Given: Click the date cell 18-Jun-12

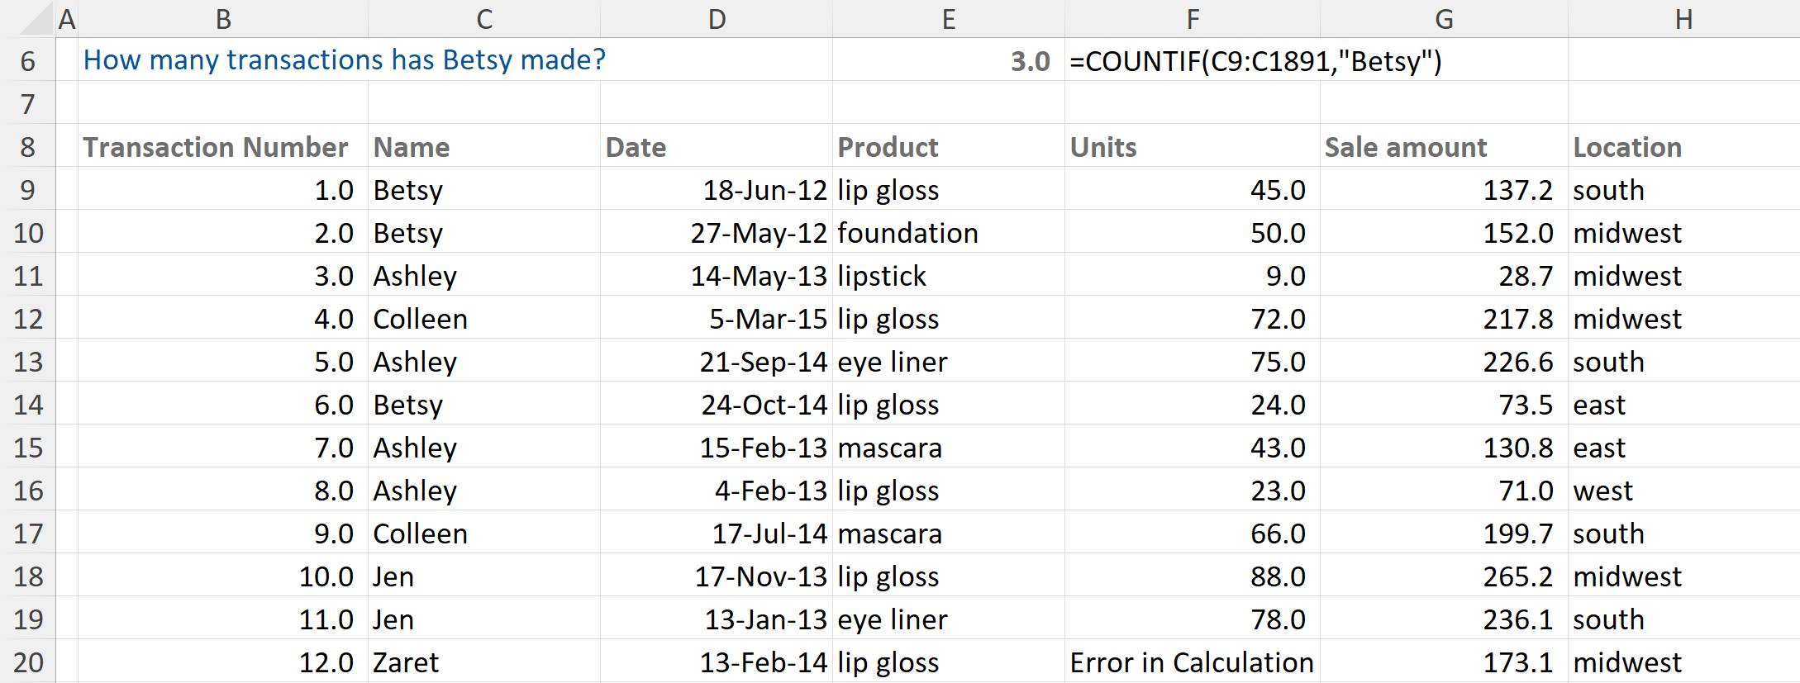Looking at the screenshot, I should (x=717, y=190).
